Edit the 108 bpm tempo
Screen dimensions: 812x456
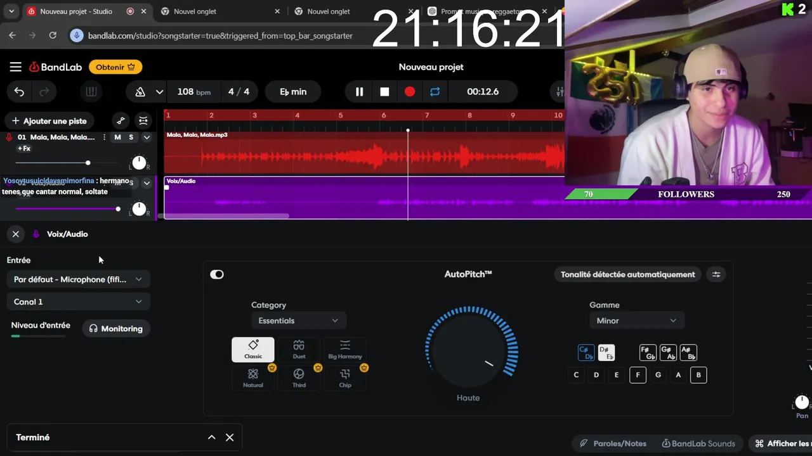click(x=193, y=92)
